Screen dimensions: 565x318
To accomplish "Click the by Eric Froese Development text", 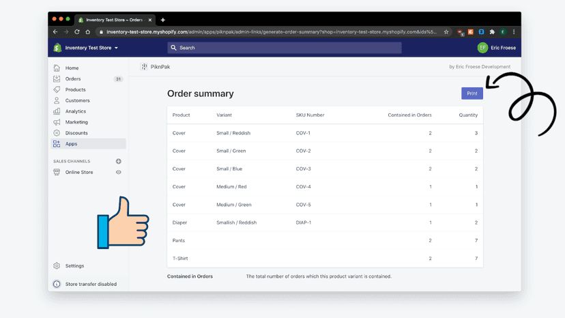I will (480, 67).
